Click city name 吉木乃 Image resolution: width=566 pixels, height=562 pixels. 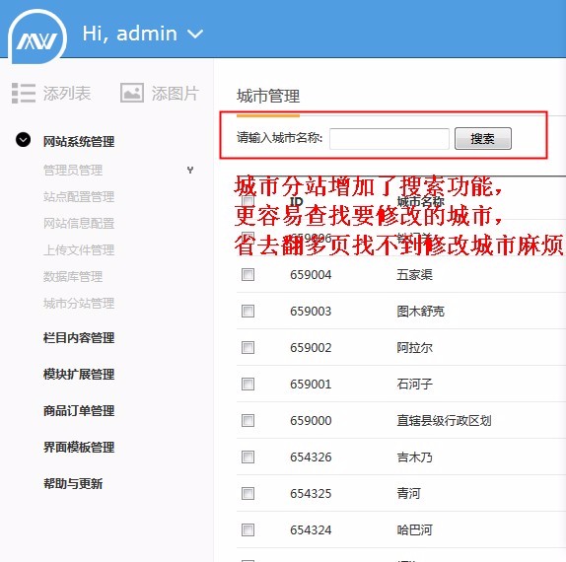[x=414, y=457]
